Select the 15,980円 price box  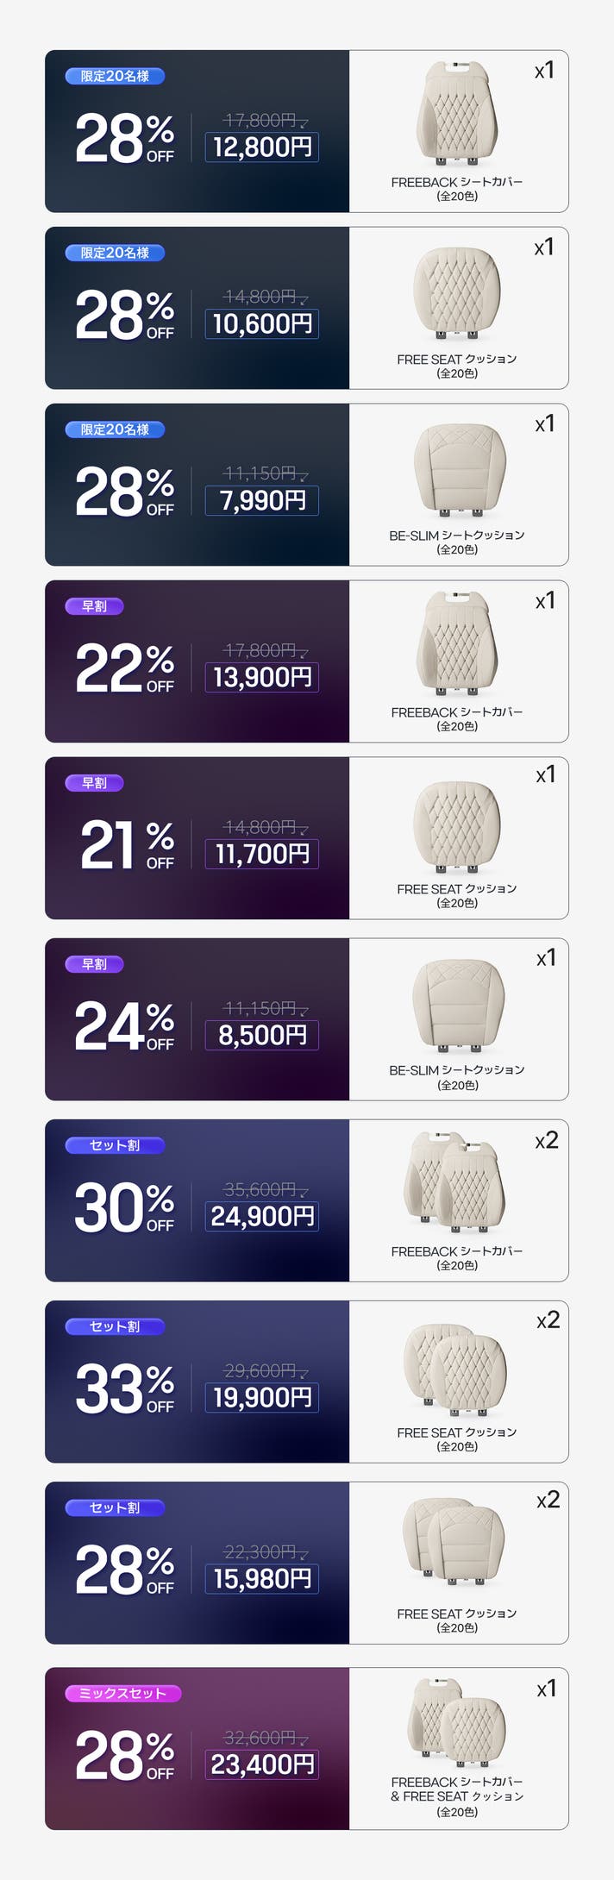pyautogui.click(x=262, y=1579)
